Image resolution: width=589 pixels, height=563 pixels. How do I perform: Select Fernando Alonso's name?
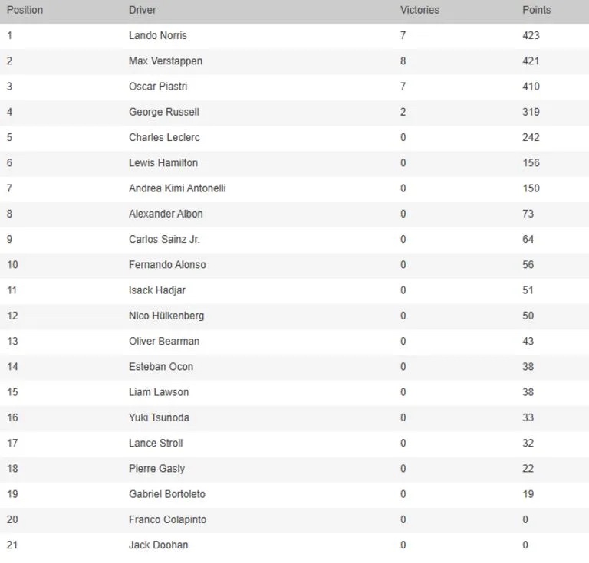point(167,264)
